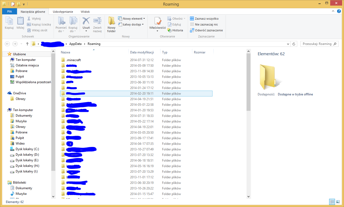Switch to the Widok tab

coord(85,12)
